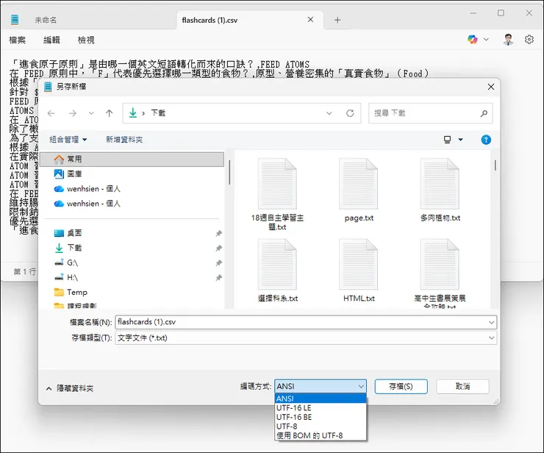
Task: Choose 使用 BOM 的 UTF-8 option
Action: pos(321,435)
